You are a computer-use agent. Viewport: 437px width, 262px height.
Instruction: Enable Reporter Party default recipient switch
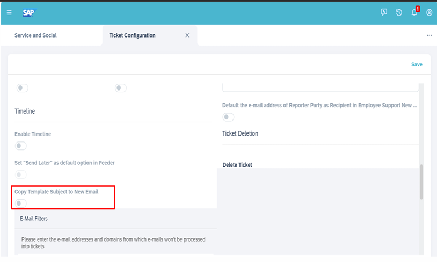[228, 117]
